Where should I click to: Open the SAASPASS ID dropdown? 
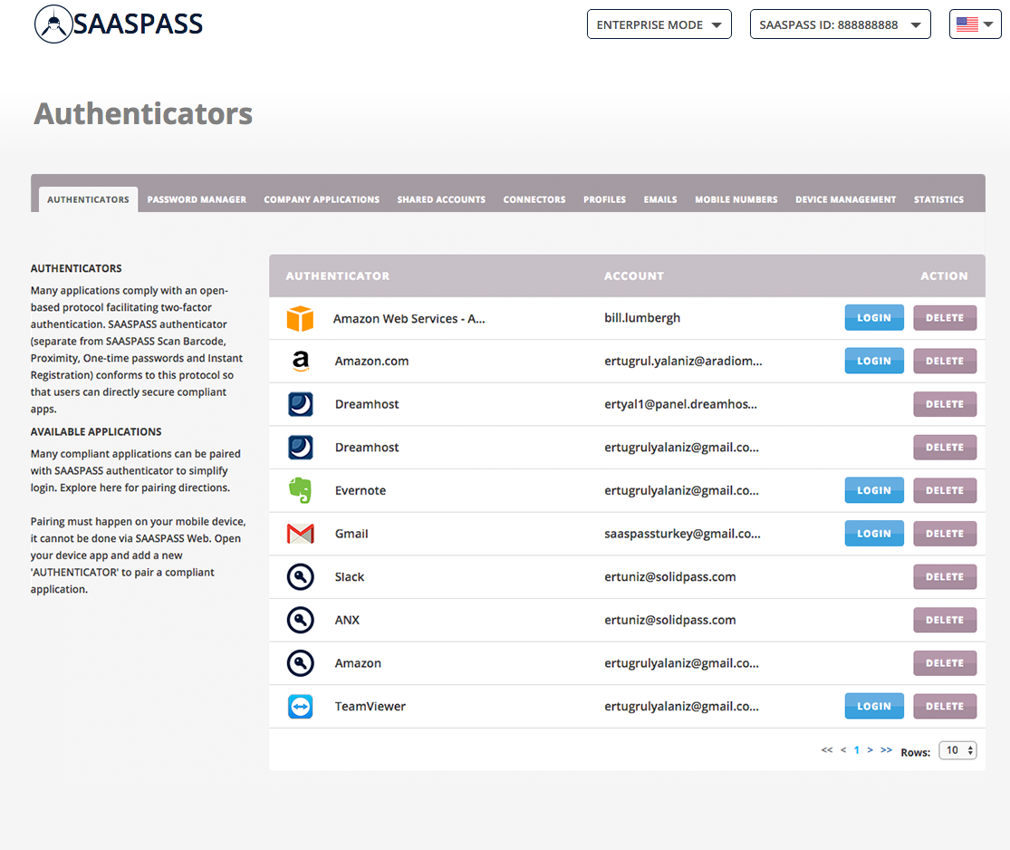(840, 24)
